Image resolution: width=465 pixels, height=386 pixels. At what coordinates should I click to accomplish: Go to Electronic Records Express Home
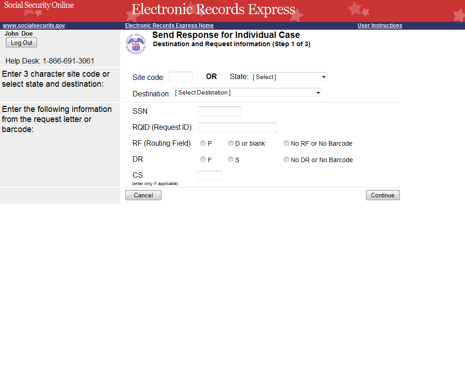click(x=169, y=26)
